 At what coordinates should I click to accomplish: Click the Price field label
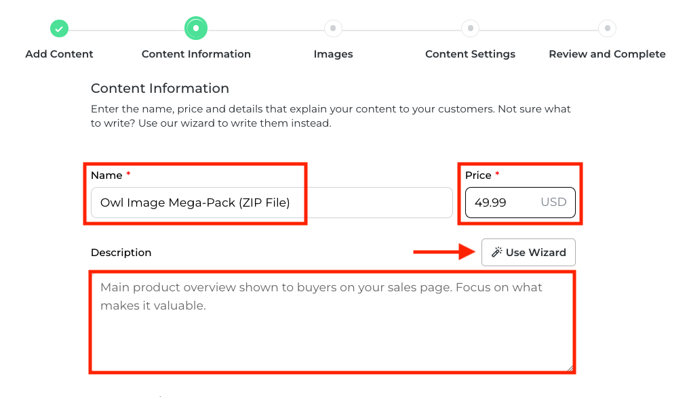[478, 175]
